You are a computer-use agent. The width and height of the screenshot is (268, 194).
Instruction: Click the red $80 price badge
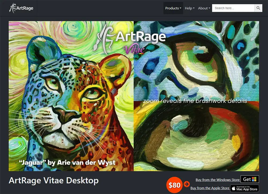(174, 185)
